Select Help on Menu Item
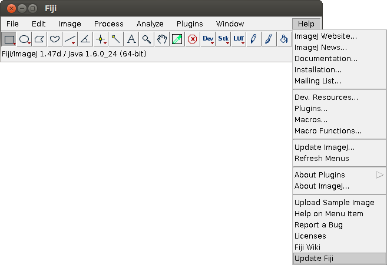 point(339,213)
